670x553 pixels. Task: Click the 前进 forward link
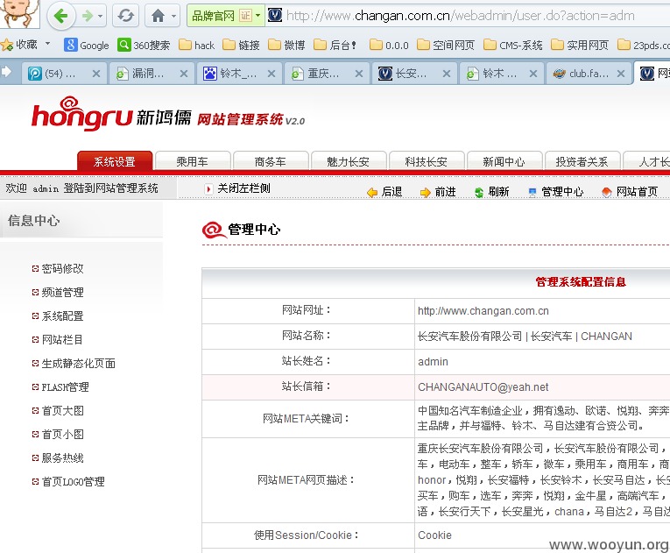pyautogui.click(x=438, y=192)
